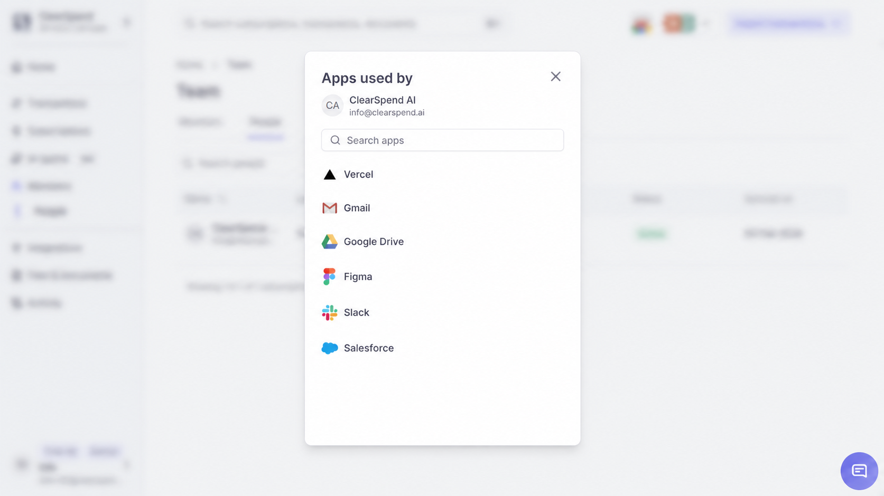Click the Slack logo icon
Screen dimensions: 884x496
(x=329, y=312)
